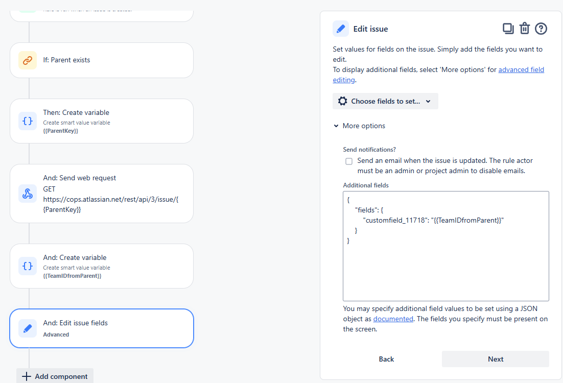Viewport: 563px width, 383px height.
Task: Click inside the Additional fields JSON box
Action: click(445, 266)
